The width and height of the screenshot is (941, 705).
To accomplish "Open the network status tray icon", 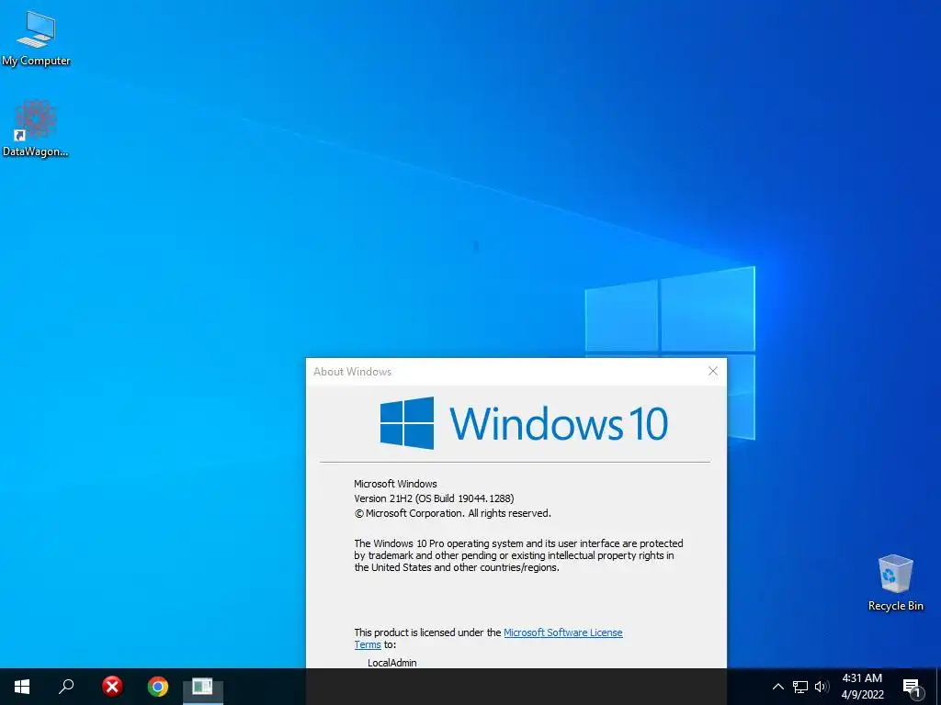I will pyautogui.click(x=800, y=687).
